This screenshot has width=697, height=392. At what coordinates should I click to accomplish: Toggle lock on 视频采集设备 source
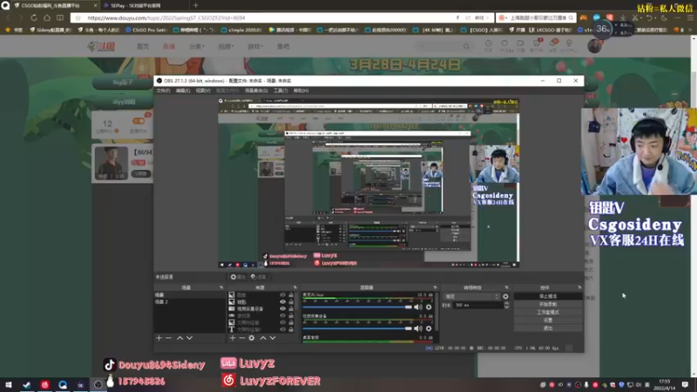tap(291, 308)
